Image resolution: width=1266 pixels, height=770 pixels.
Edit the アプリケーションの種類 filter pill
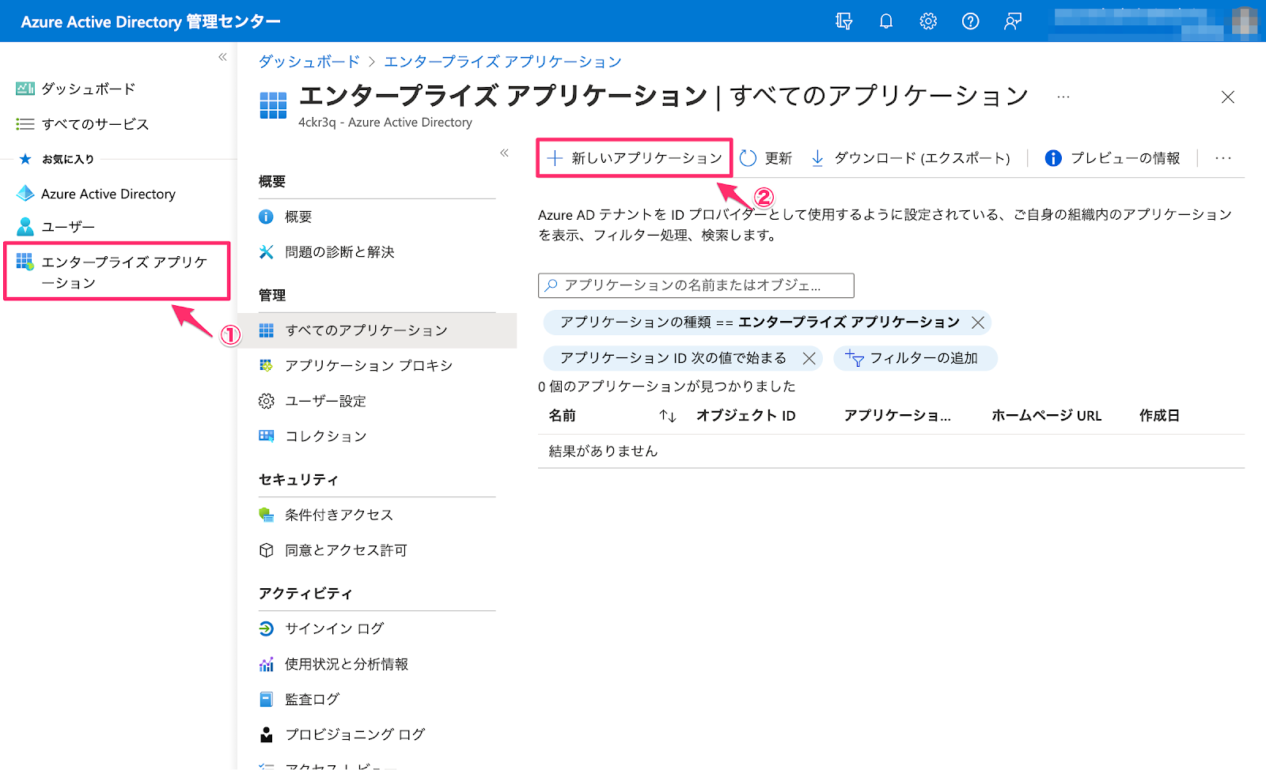click(x=760, y=323)
